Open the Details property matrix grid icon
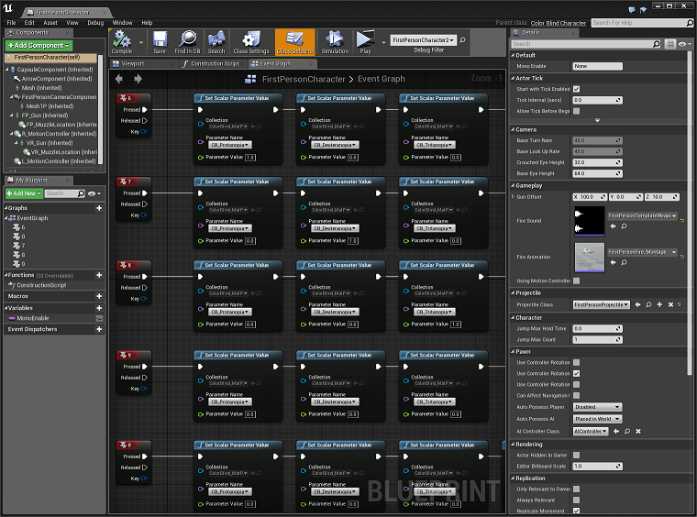Screen dimensions: 697x517 (x=669, y=44)
